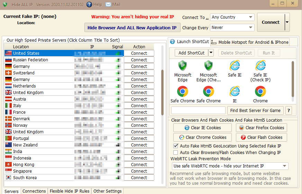Expand the Add ShortCut dropdown arrow
302x194 pixels.
[x=211, y=53]
